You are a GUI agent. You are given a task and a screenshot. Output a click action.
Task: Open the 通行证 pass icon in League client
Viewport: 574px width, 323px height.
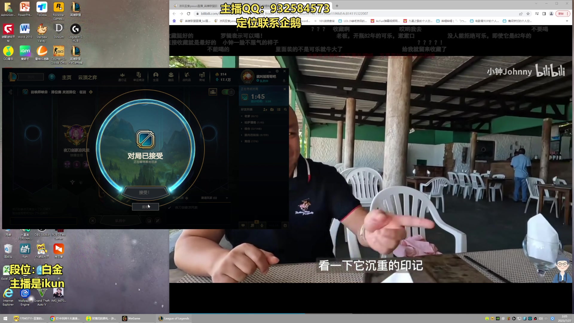[122, 77]
